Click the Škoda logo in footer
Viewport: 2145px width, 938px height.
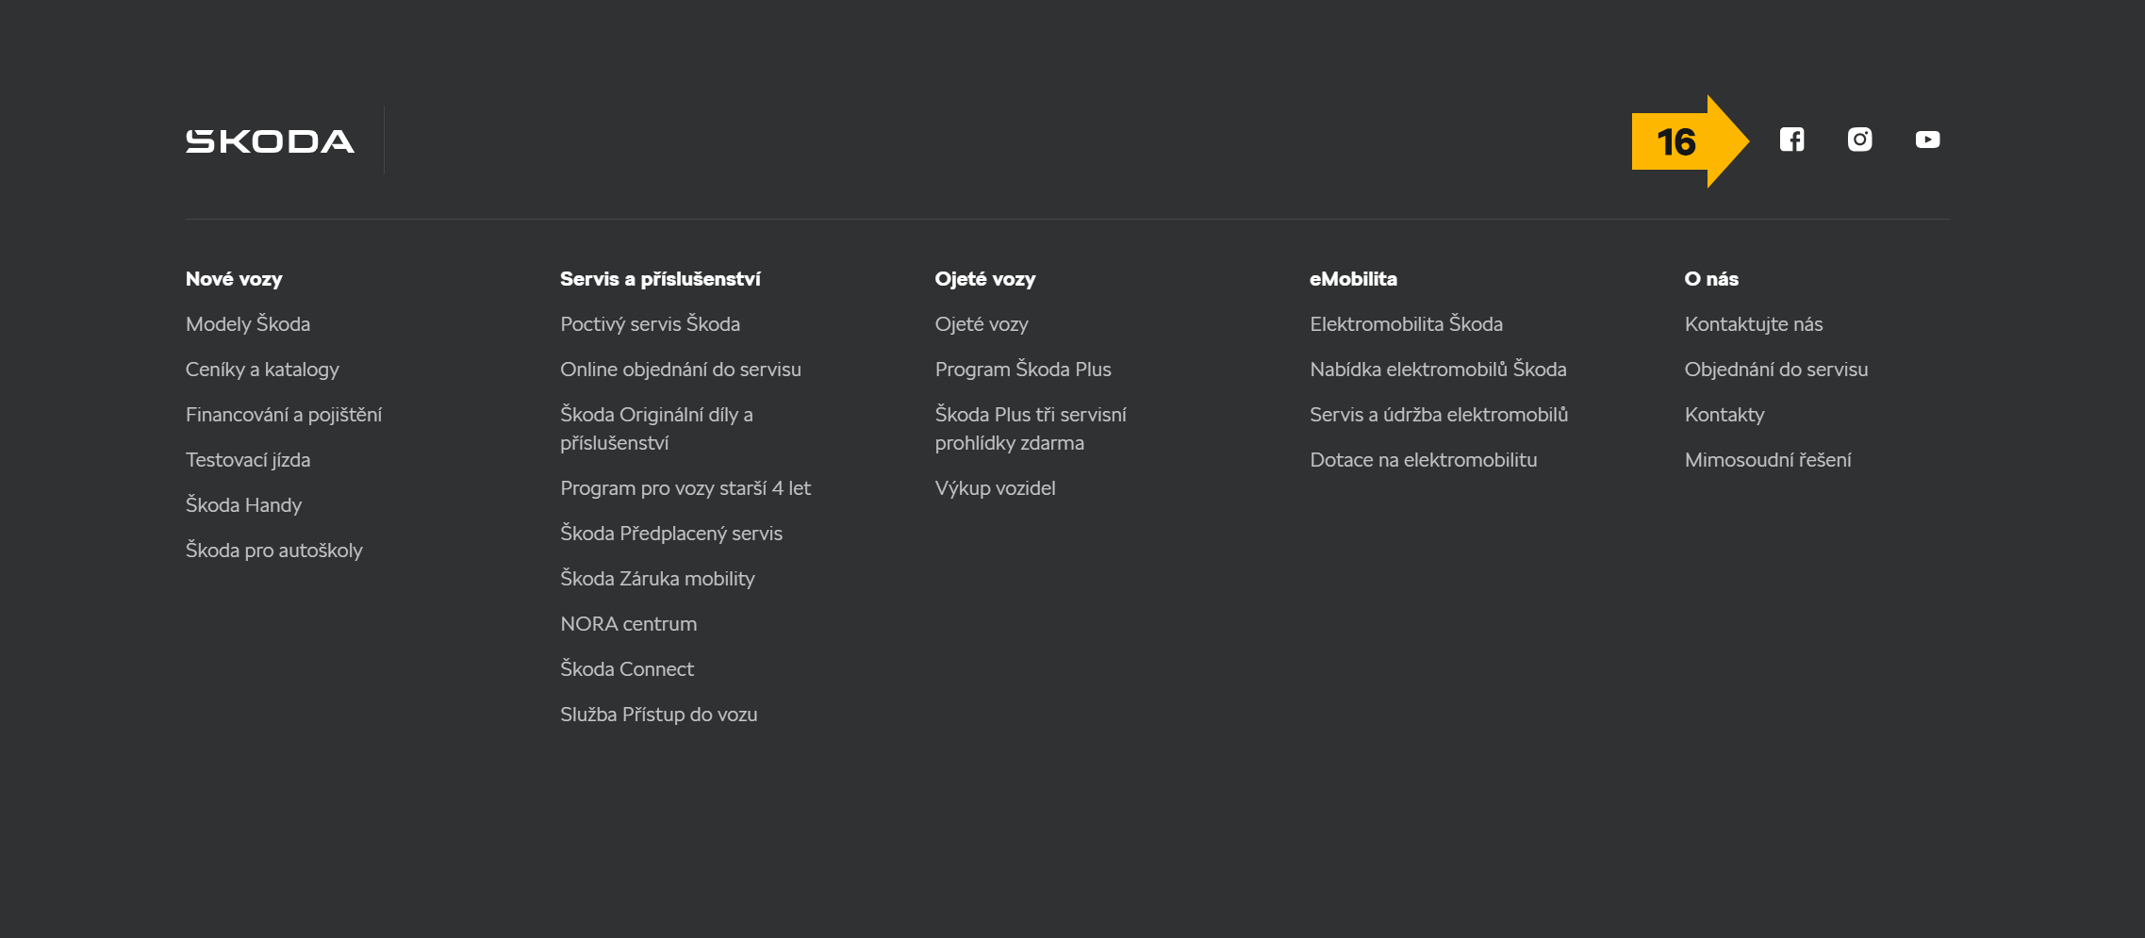click(x=270, y=141)
